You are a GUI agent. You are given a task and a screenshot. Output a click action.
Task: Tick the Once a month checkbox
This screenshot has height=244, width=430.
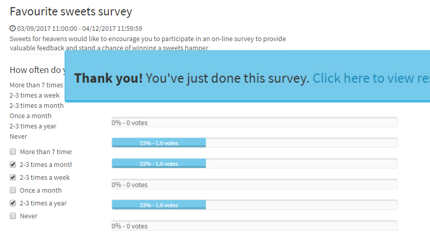(13, 190)
